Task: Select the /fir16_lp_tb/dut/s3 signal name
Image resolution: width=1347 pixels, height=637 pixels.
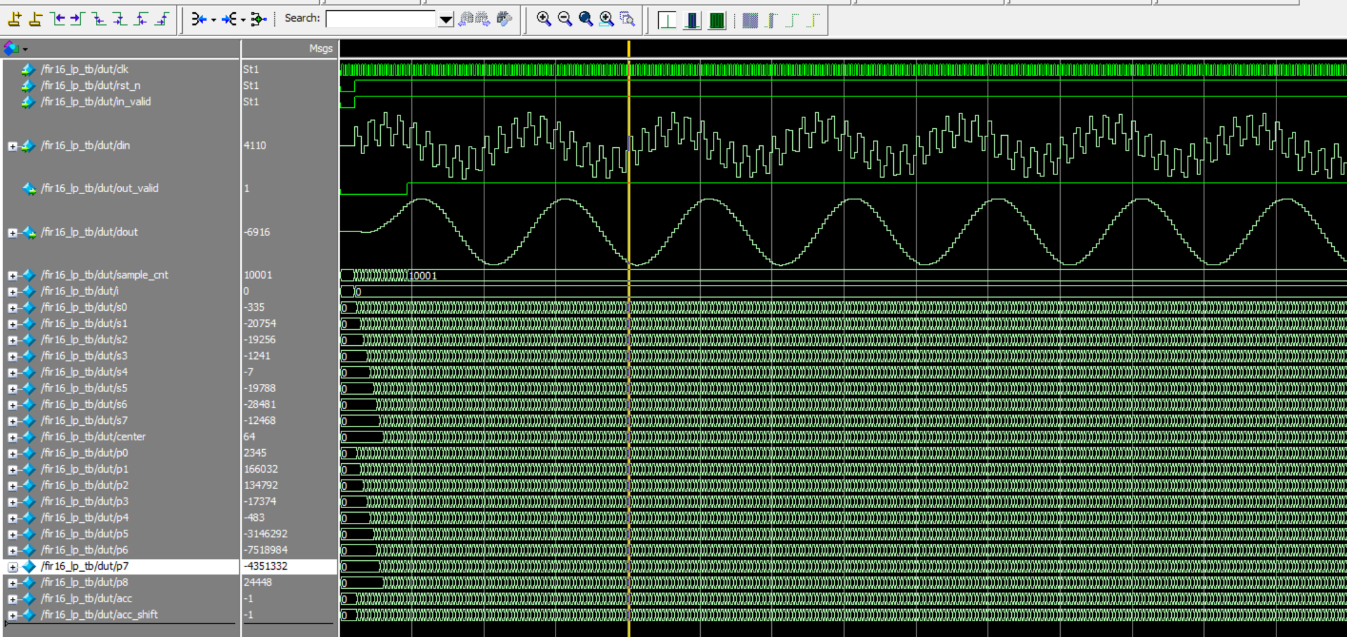Action: pos(84,356)
